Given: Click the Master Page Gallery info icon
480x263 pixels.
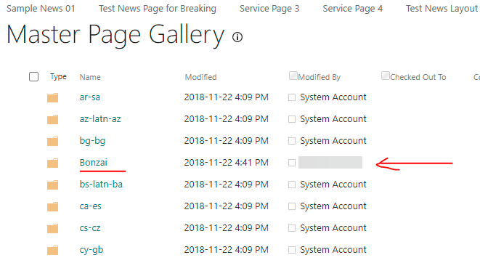Looking at the screenshot, I should (237, 37).
